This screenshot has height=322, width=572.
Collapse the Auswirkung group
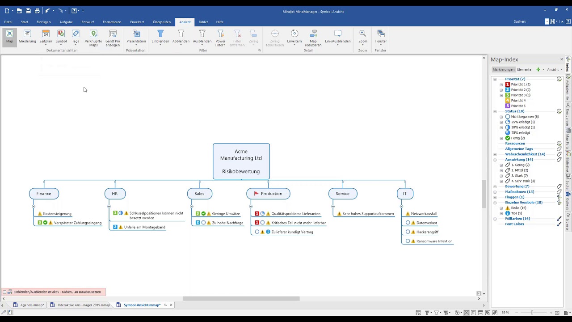495,160
